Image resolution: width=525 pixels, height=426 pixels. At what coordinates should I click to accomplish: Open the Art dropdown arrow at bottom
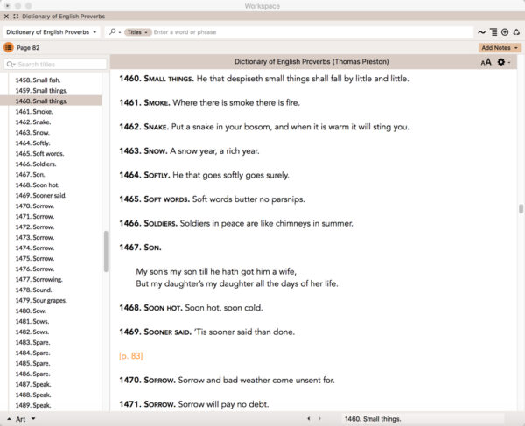33,419
